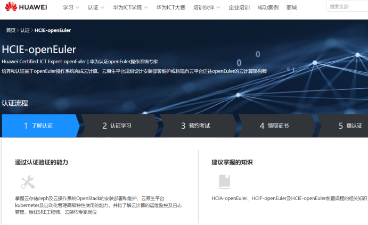368x225 pixels.
Task: Click the 建议掌握的知识 heading
Action: 232,162
